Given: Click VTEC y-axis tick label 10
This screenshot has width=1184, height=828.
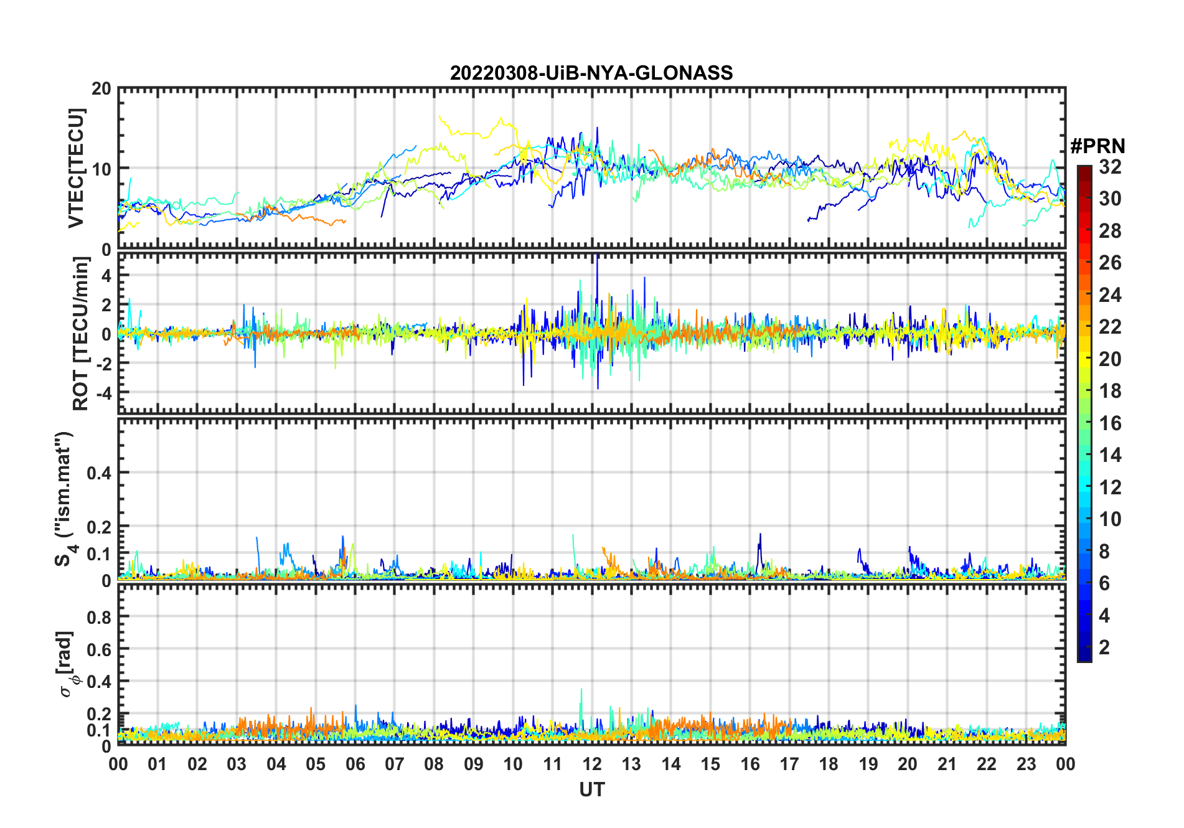Looking at the screenshot, I should point(101,169).
